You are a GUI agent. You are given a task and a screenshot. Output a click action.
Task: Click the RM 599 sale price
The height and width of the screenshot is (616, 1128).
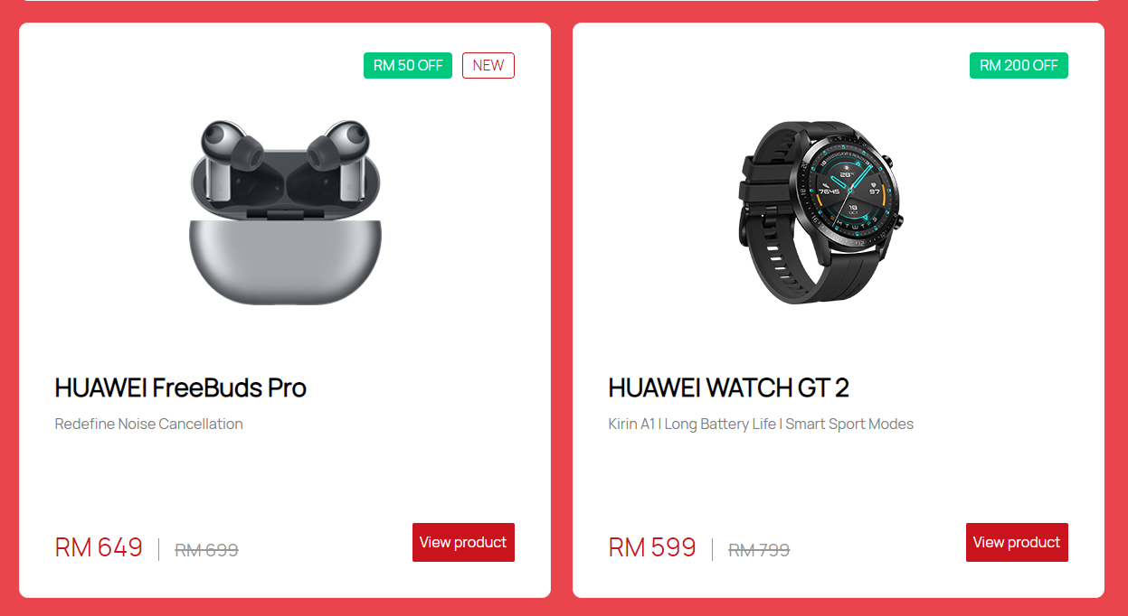click(x=652, y=547)
